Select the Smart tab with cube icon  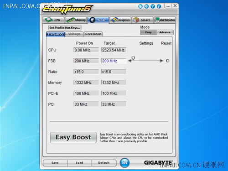tap(143, 20)
